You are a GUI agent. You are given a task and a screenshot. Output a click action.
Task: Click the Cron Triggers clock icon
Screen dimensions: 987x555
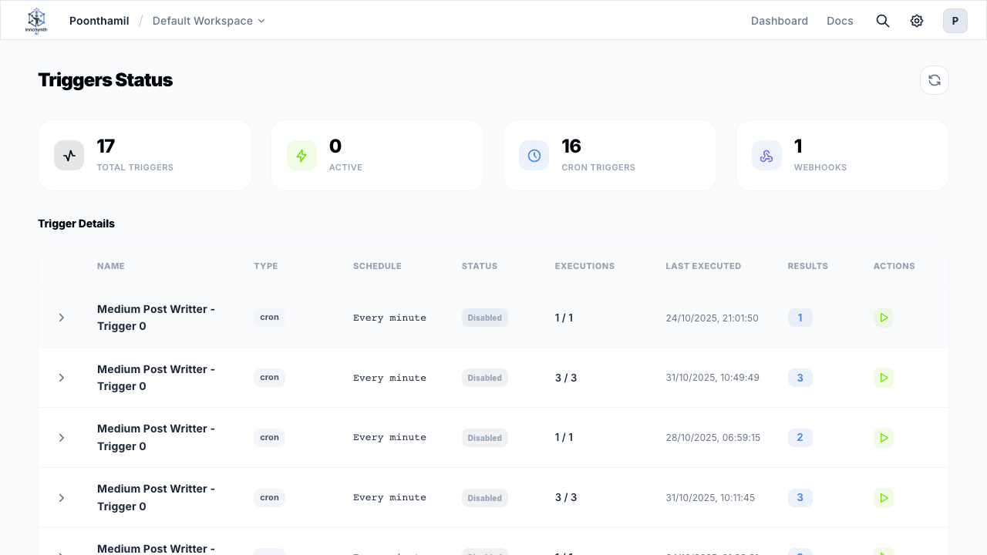coord(534,155)
